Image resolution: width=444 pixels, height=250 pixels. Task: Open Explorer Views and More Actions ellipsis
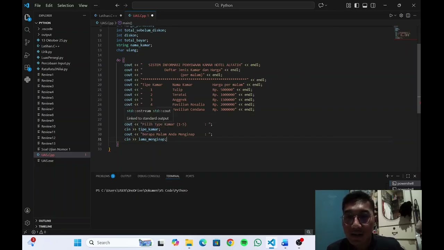[x=84, y=16]
